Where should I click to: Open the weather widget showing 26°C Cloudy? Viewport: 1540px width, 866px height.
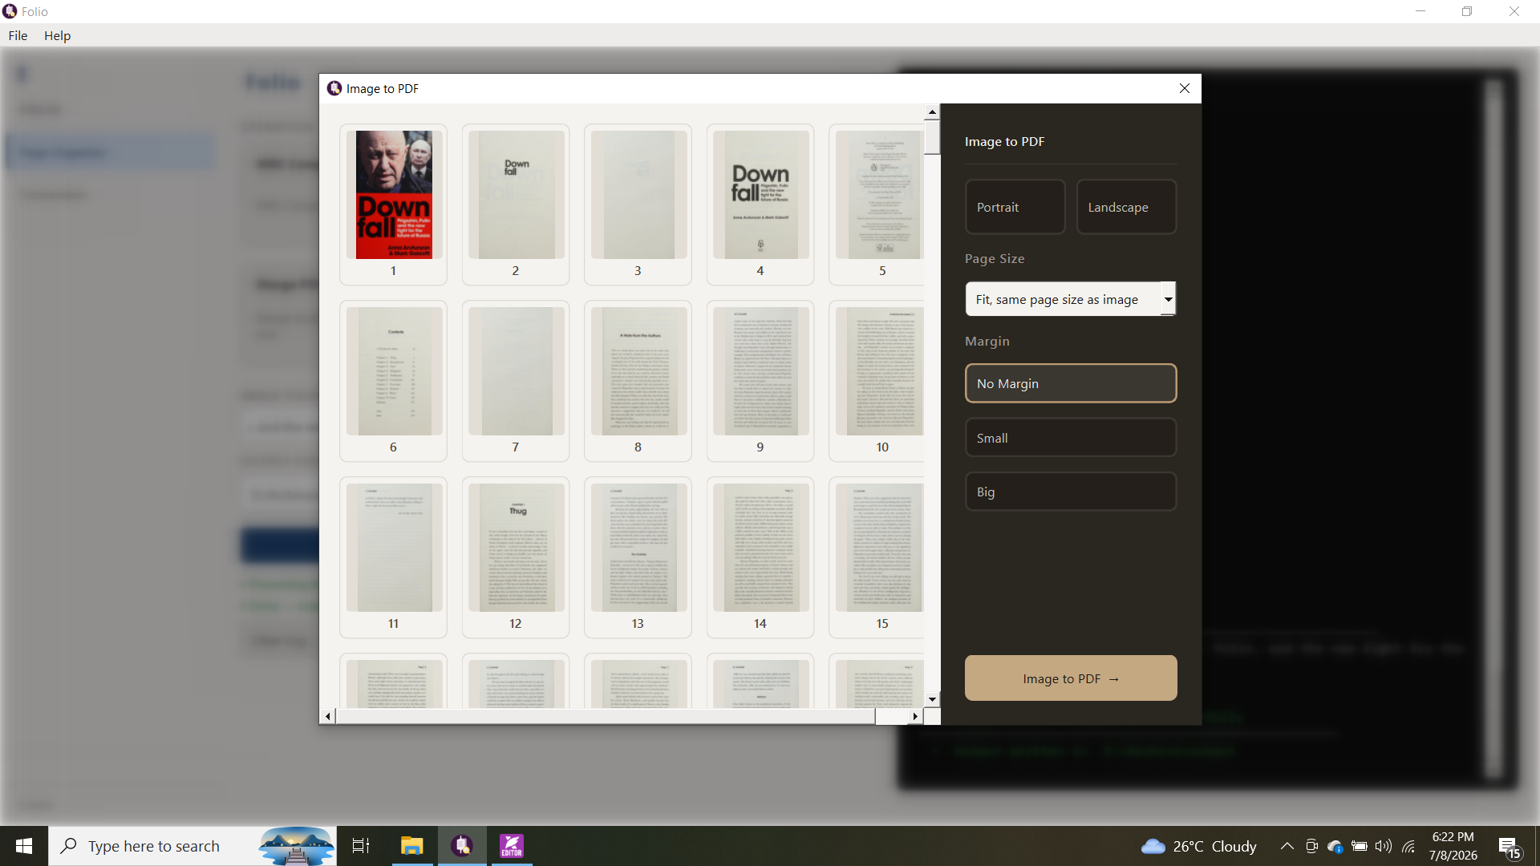(1199, 846)
